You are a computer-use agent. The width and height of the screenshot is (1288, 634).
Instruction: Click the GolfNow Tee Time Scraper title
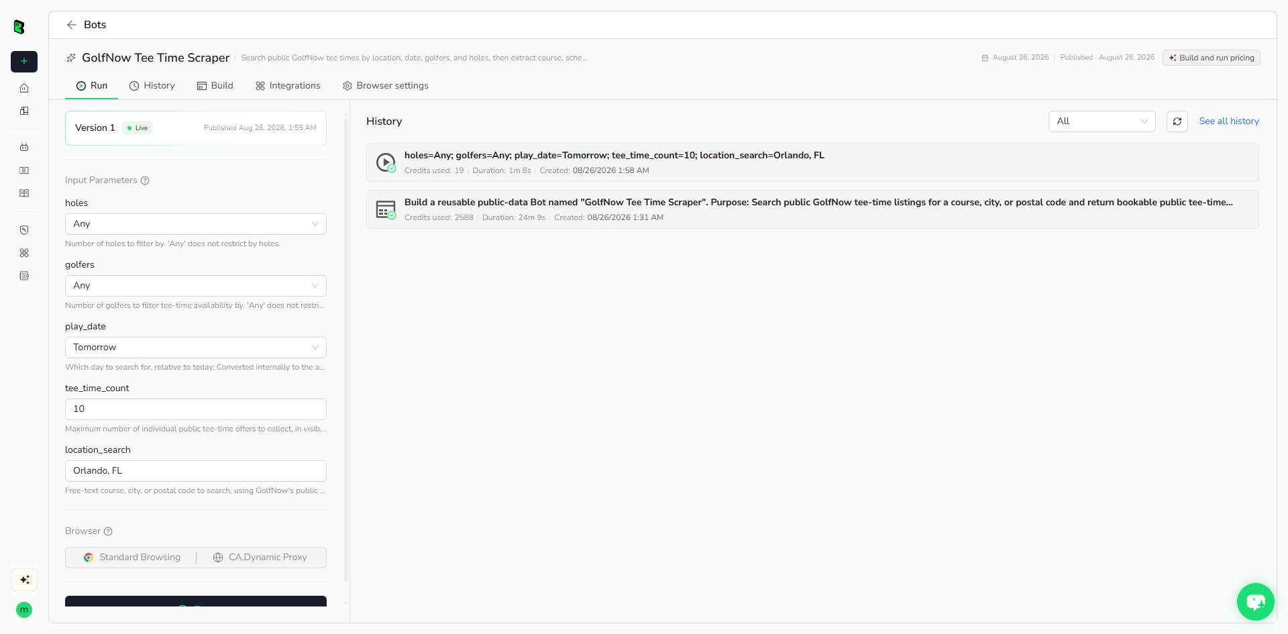[x=156, y=58]
